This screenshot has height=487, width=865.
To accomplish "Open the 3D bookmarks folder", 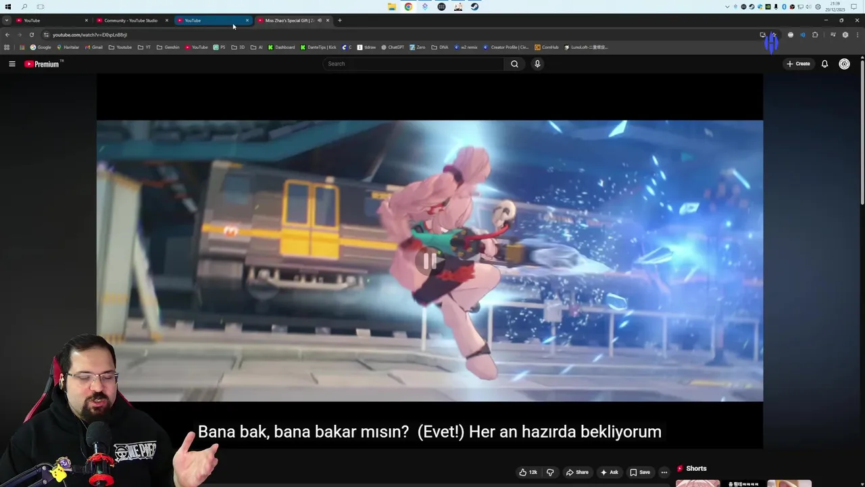I will point(238,47).
